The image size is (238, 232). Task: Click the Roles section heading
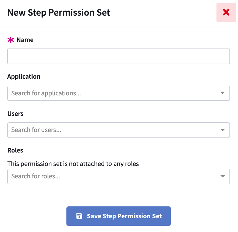click(x=15, y=150)
